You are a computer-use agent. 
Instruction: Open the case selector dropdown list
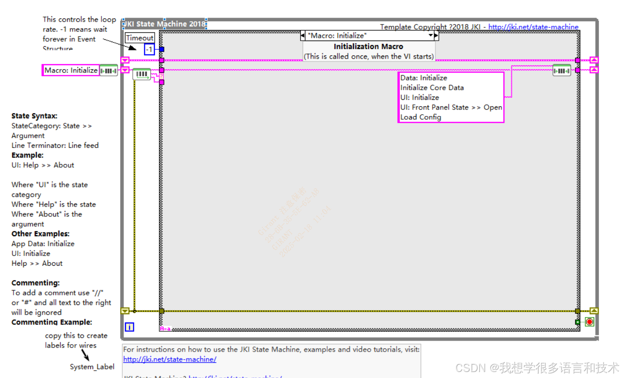(x=430, y=36)
